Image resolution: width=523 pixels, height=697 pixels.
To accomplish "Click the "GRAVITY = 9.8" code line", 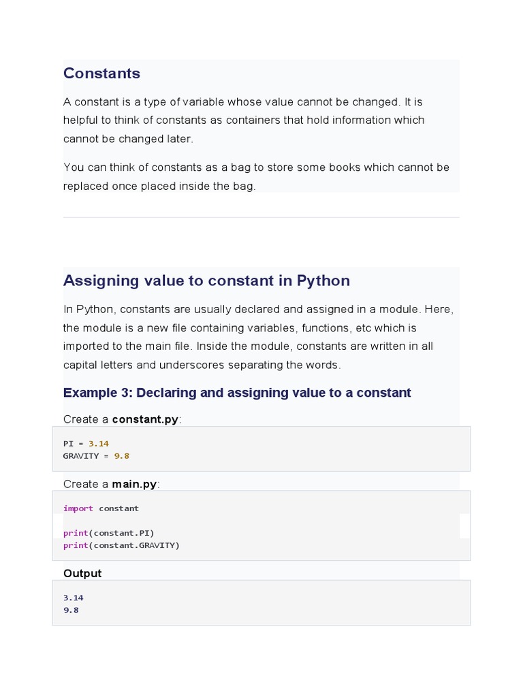I will coord(96,456).
